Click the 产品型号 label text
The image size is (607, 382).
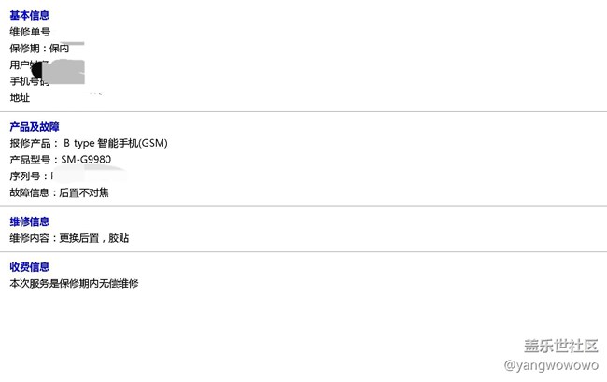(31, 160)
